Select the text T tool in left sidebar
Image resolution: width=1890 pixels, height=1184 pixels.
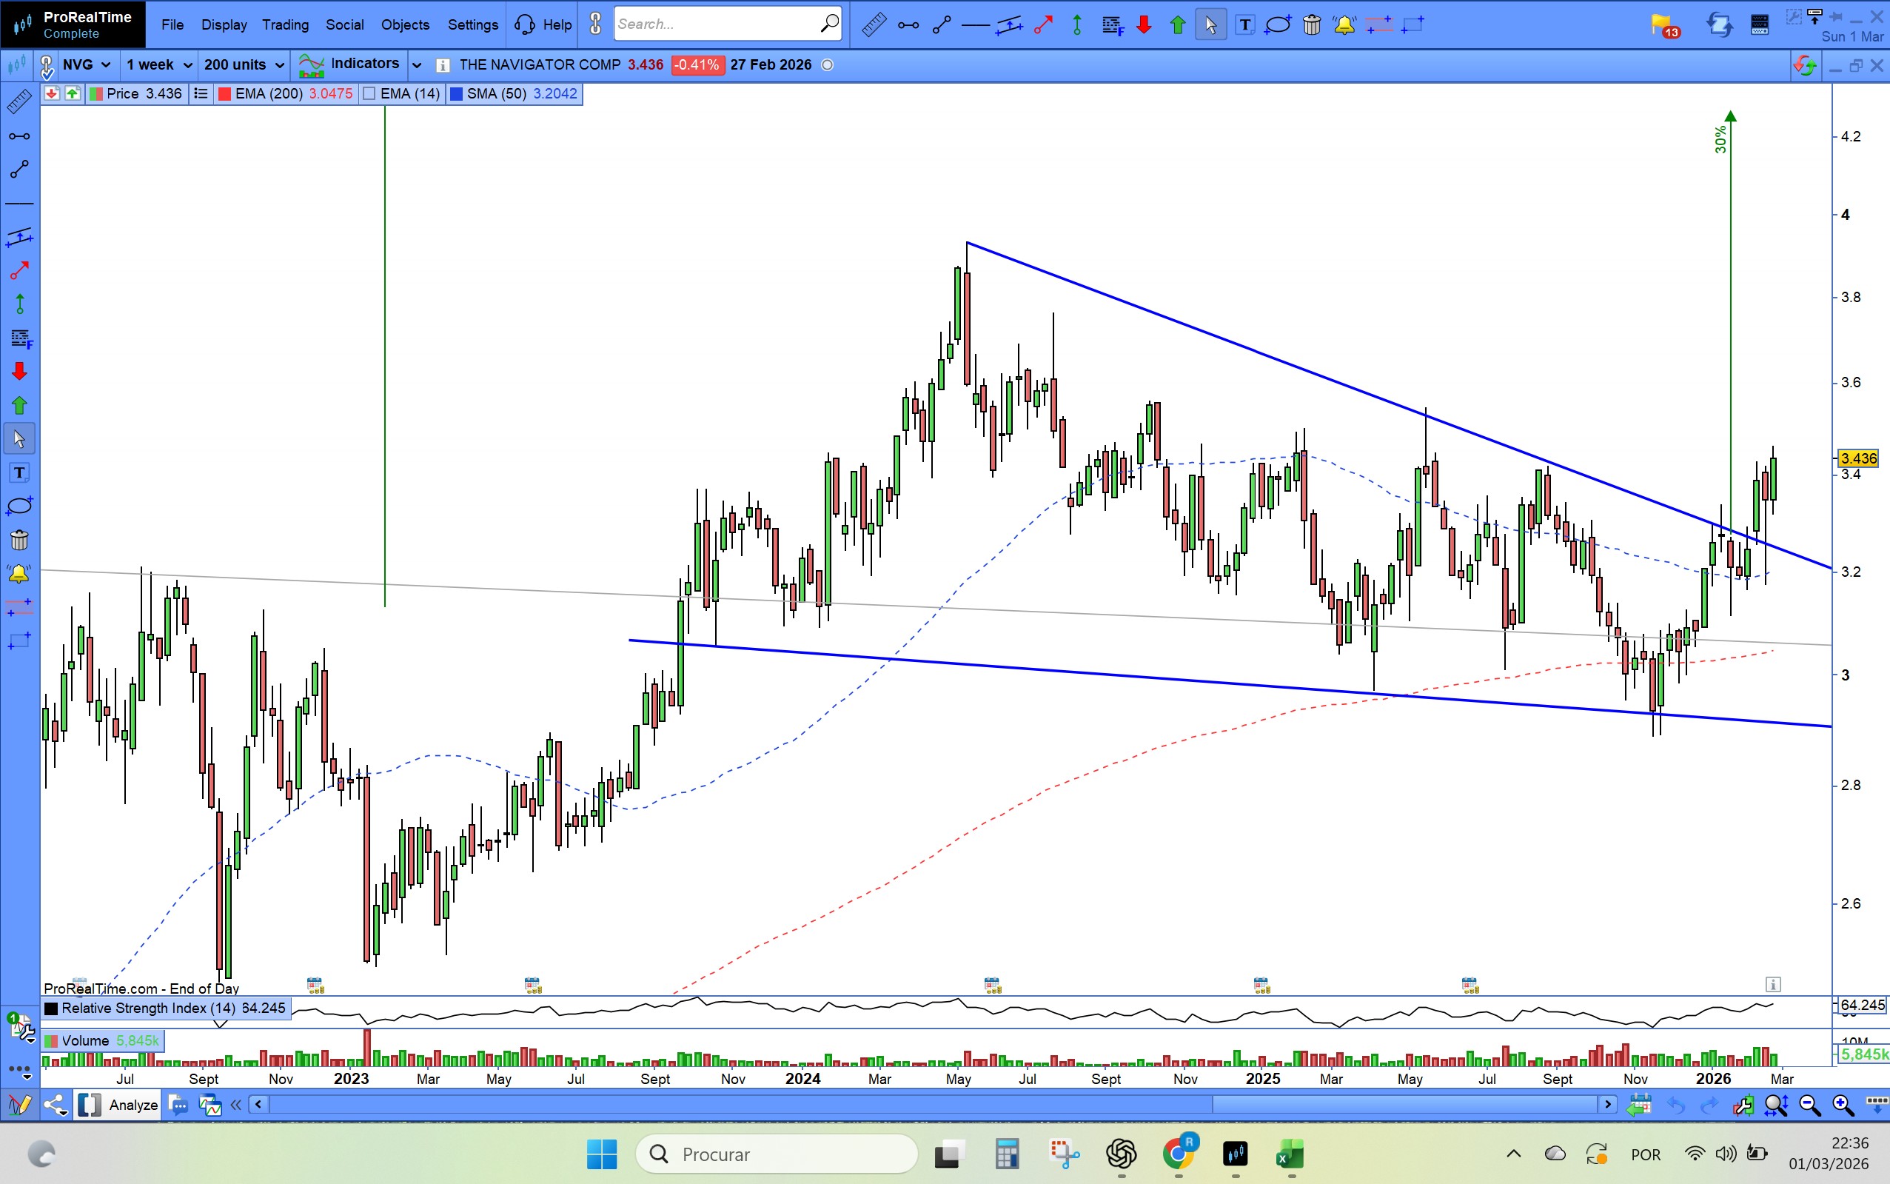[x=19, y=472]
